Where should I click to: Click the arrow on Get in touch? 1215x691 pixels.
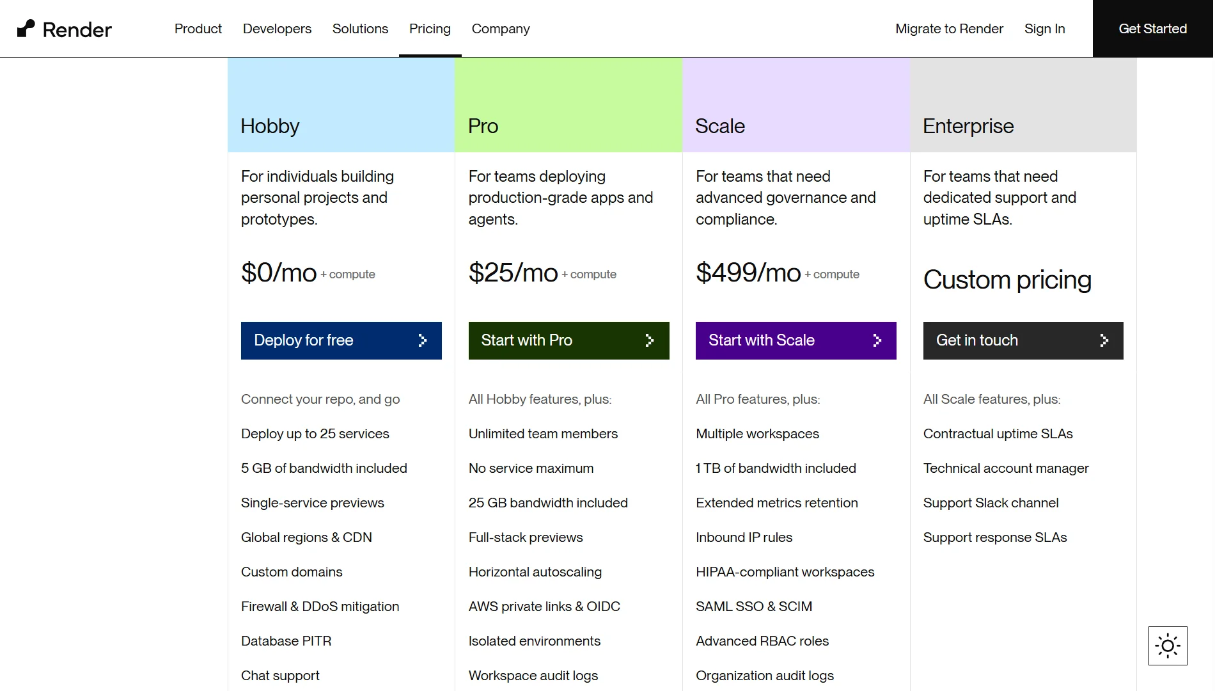pyautogui.click(x=1104, y=340)
